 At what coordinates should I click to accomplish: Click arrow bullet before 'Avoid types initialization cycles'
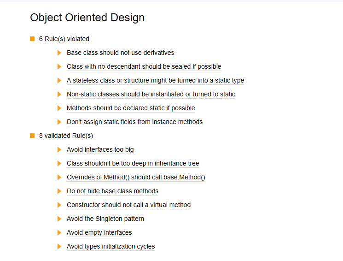(x=59, y=246)
